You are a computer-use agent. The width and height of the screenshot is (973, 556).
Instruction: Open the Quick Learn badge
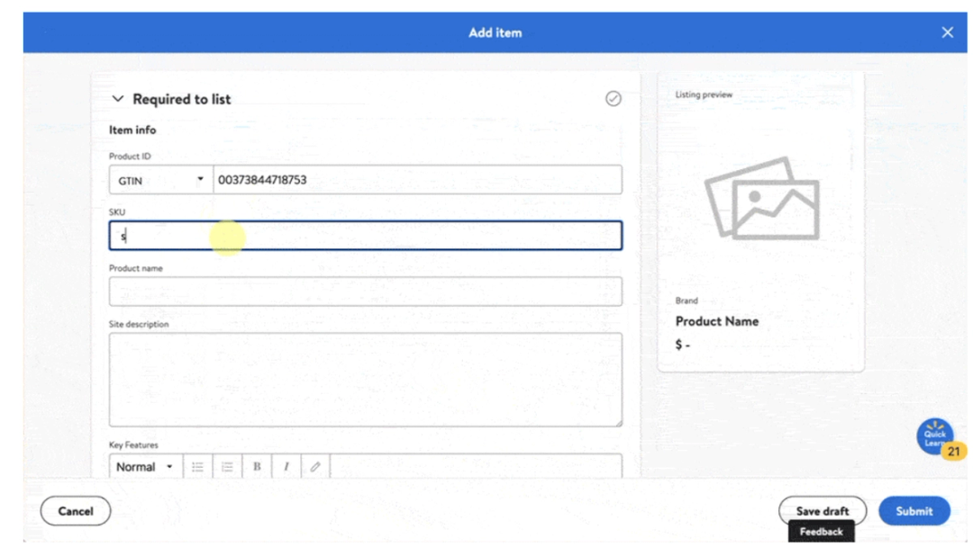point(933,435)
